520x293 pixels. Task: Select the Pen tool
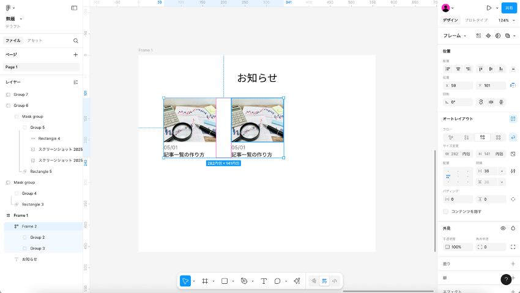tap(244, 281)
